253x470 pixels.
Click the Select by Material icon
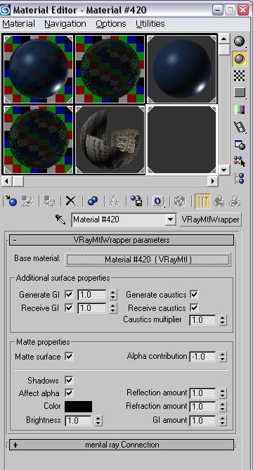pyautogui.click(x=240, y=162)
